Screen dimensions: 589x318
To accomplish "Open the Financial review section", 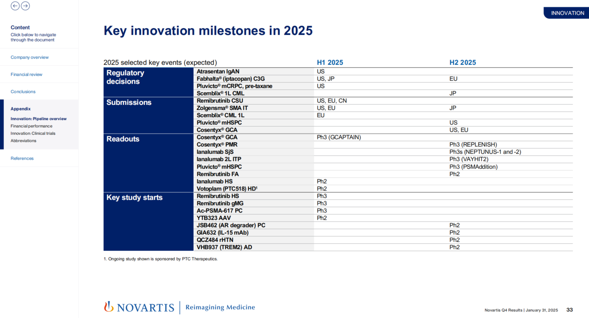I will 27,74.
